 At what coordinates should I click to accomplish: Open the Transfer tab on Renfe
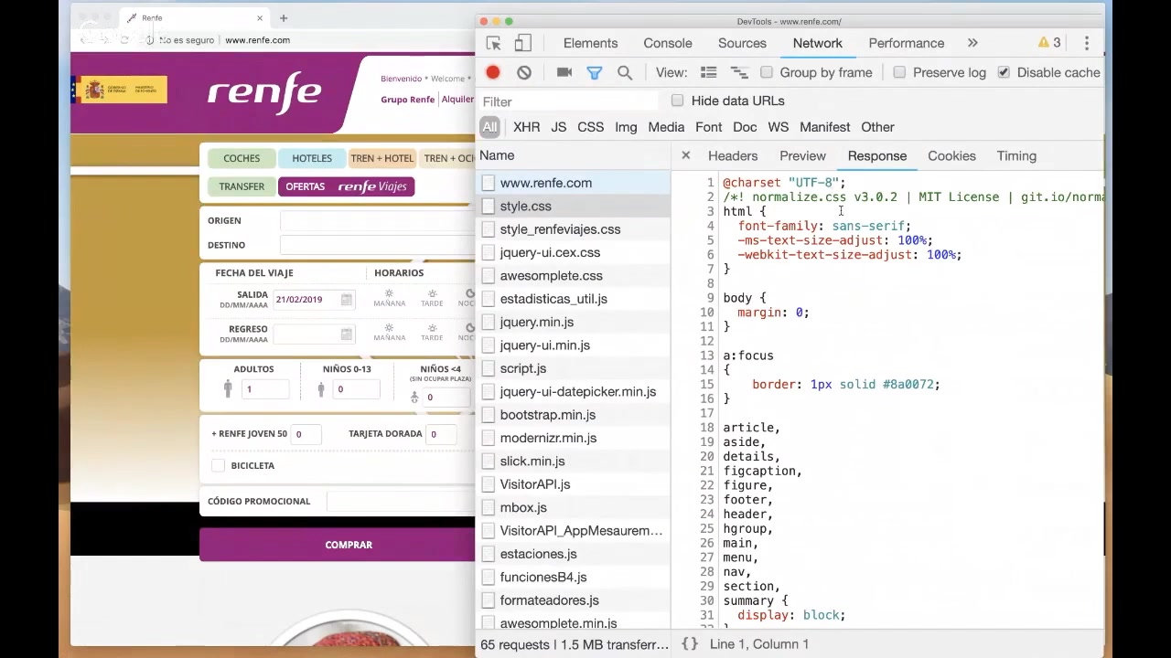click(242, 186)
